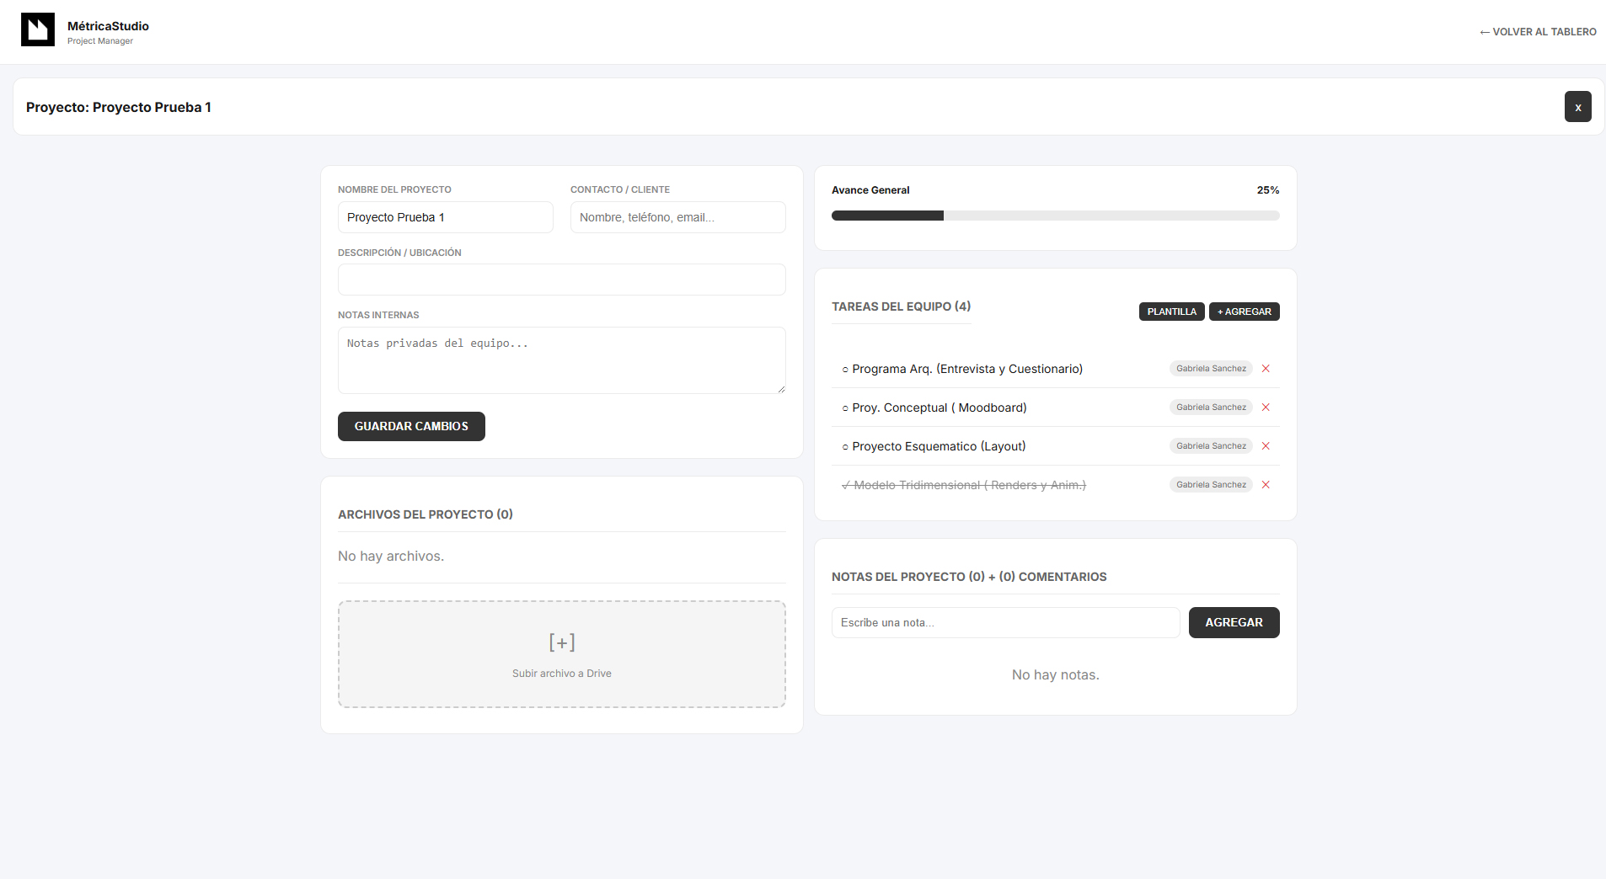Click the Avance General progress bar

click(1055, 216)
